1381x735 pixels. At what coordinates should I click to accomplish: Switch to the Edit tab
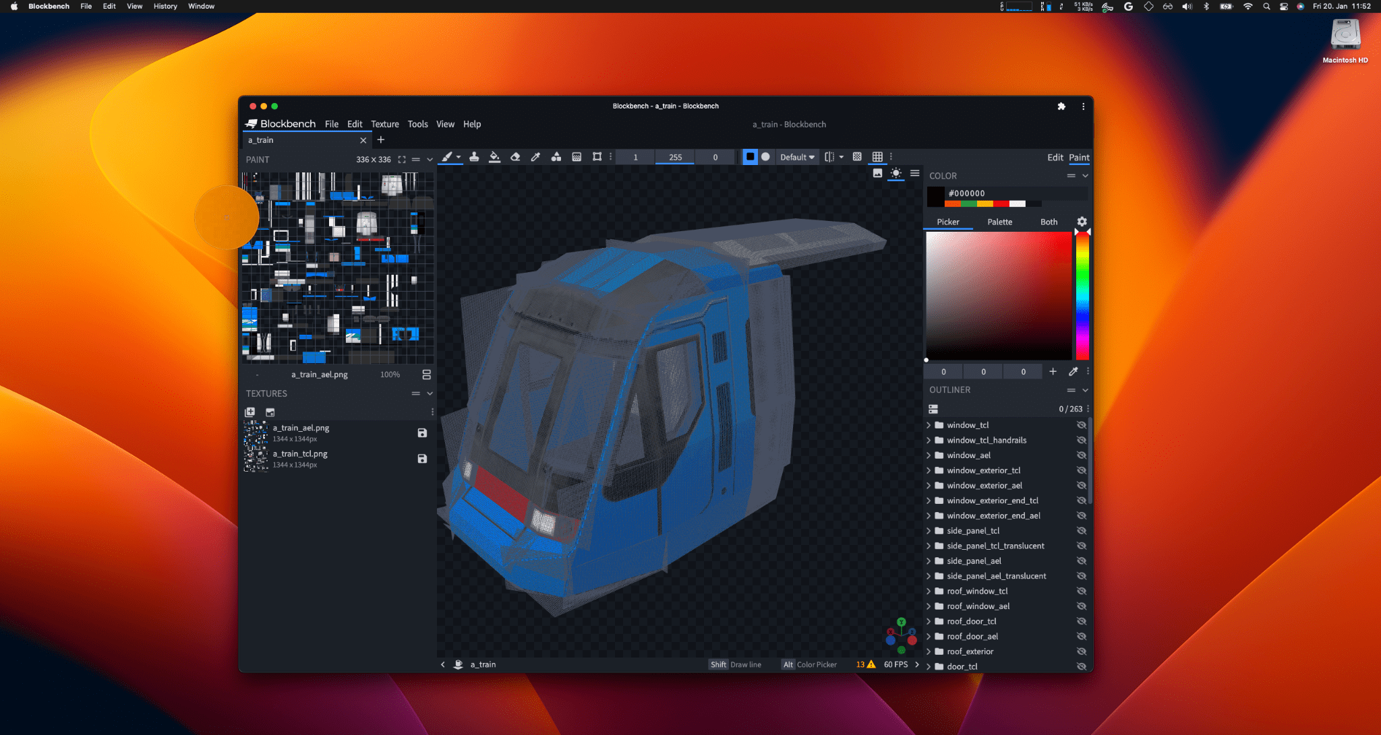(x=1054, y=157)
